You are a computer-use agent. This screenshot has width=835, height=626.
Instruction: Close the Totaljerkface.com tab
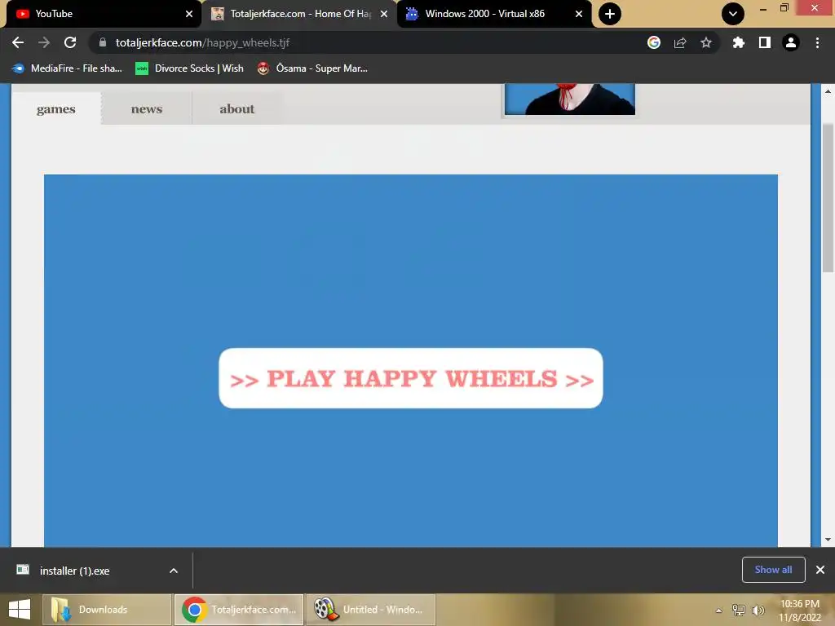tap(384, 14)
